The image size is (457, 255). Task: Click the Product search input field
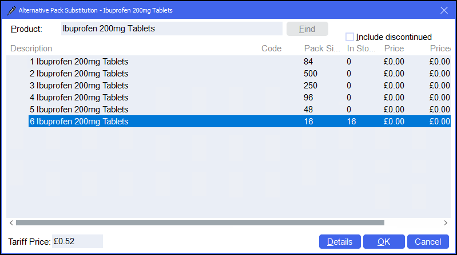[171, 29]
